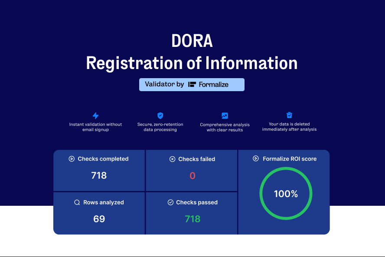Click the magnifier icon beside Rows analyzed
Screen dimensions: 385x257
point(77,202)
